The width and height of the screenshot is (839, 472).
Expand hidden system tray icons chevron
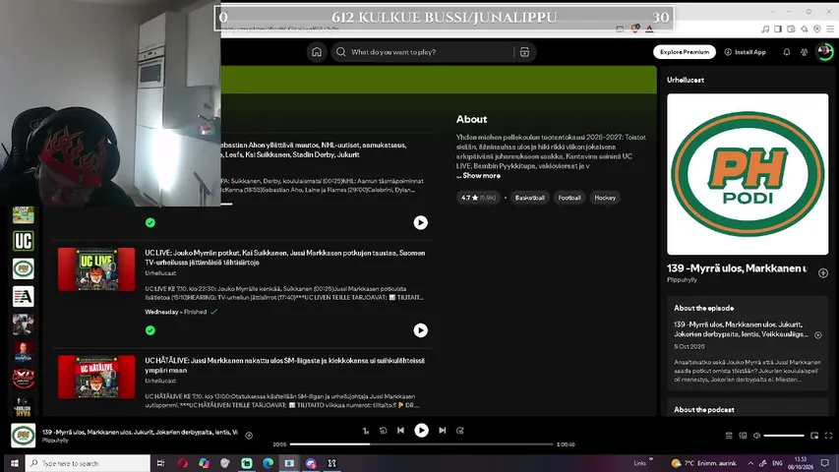(750, 463)
